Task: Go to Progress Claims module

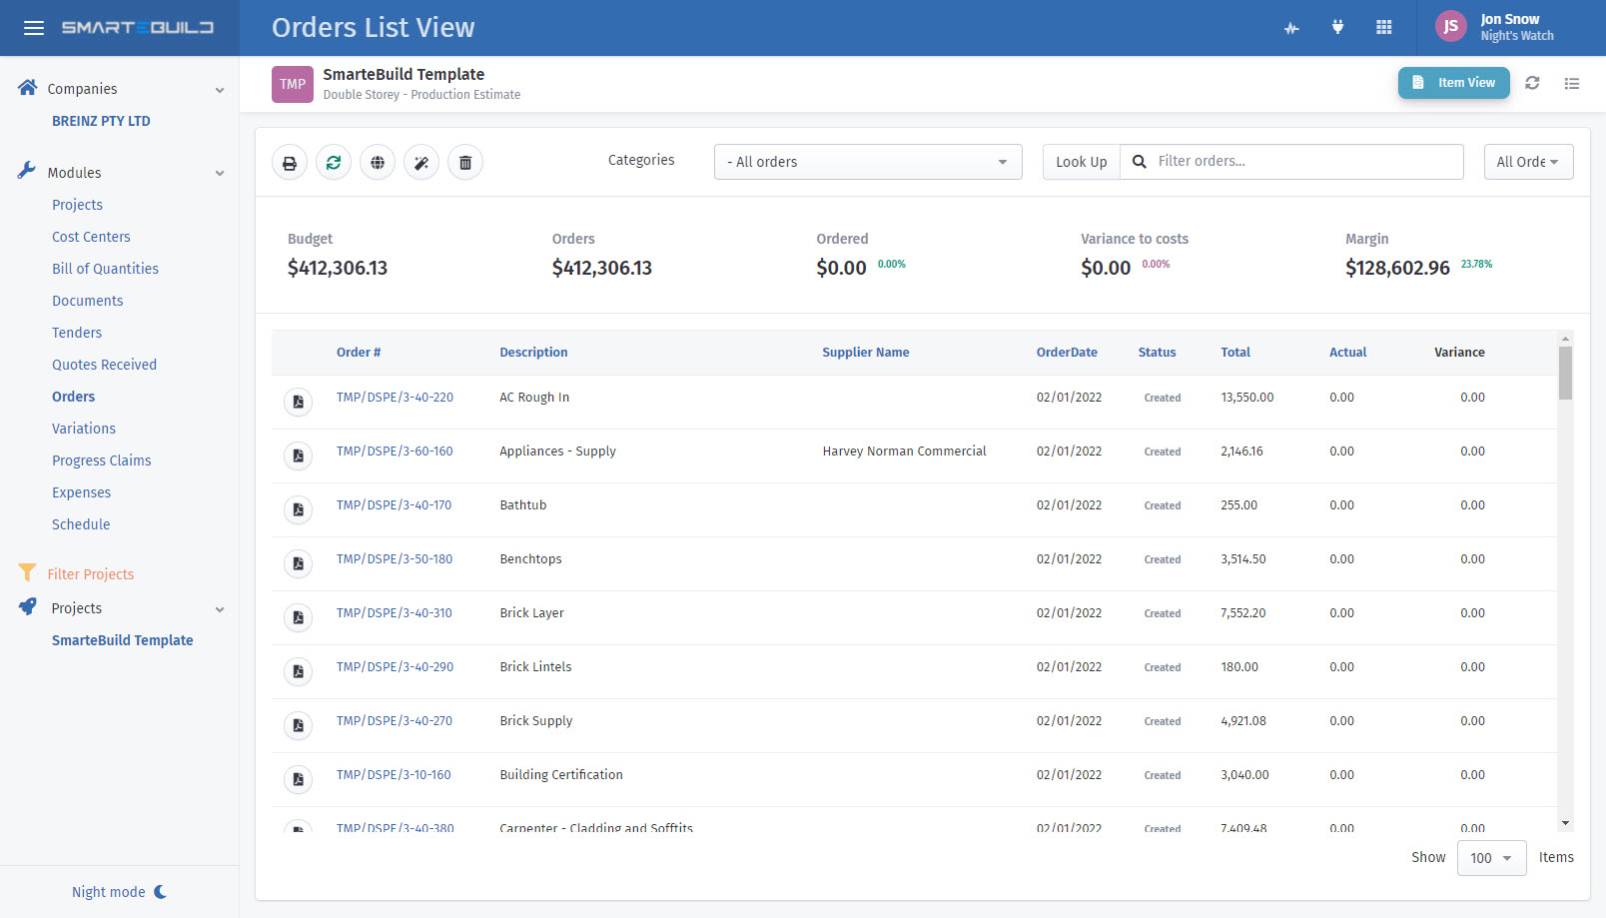Action: (102, 460)
